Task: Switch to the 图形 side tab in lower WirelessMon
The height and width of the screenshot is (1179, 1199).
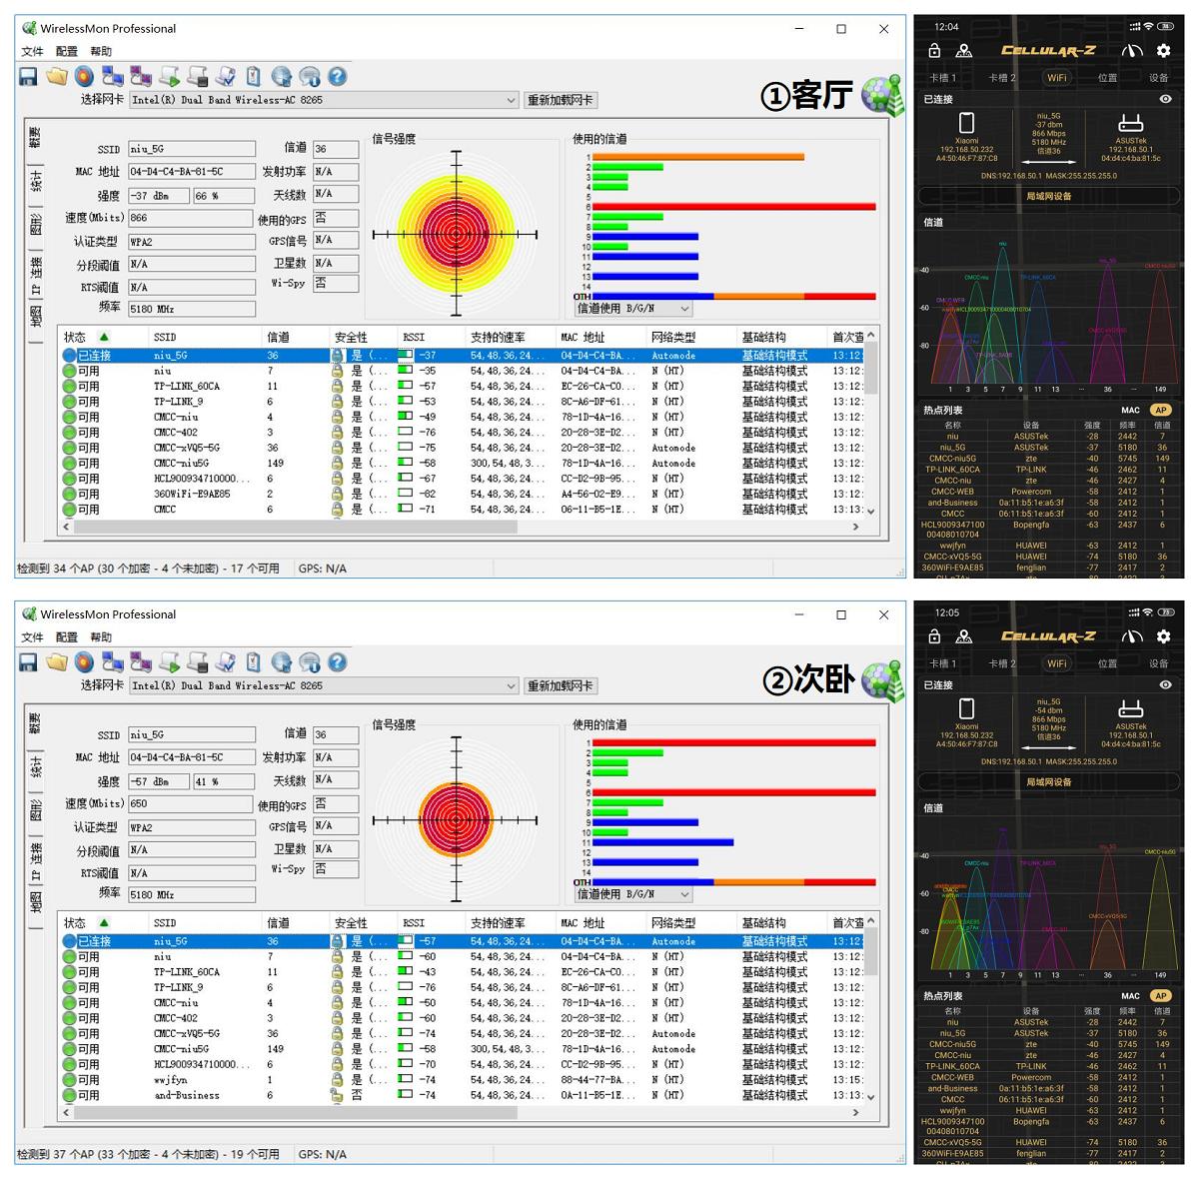Action: click(x=35, y=811)
